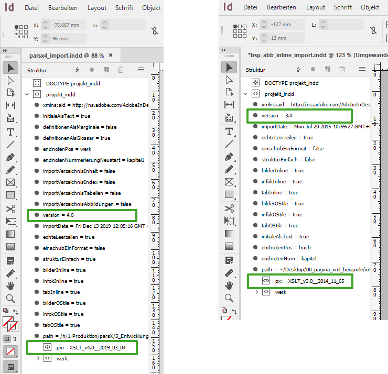Select the Hand tool in the parsx4_import window
The width and height of the screenshot is (388, 374).
(x=10, y=285)
